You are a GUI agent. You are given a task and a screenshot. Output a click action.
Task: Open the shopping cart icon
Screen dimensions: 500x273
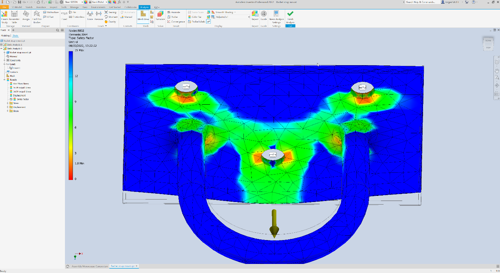point(467,2)
